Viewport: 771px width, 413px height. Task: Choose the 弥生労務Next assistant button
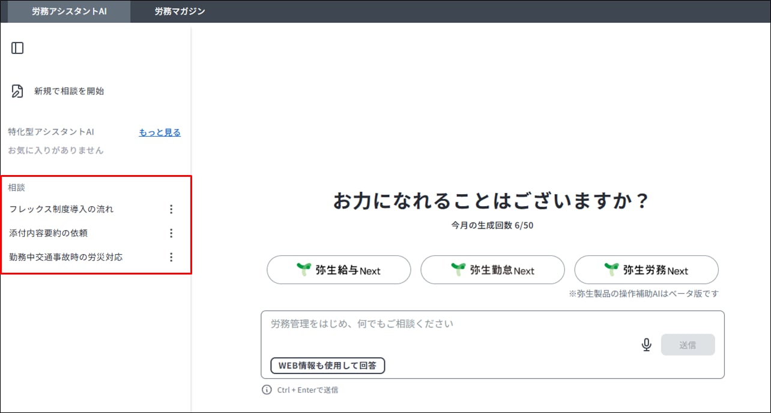click(646, 270)
